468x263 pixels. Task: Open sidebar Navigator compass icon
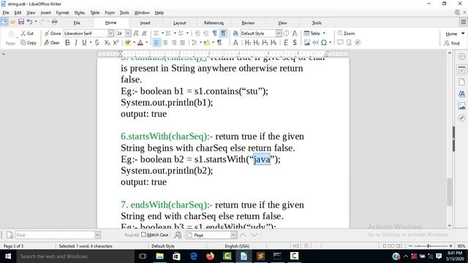point(461,118)
